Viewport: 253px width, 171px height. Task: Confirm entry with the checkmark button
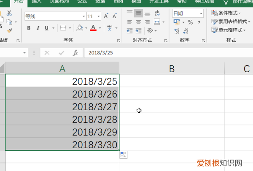click(x=61, y=53)
